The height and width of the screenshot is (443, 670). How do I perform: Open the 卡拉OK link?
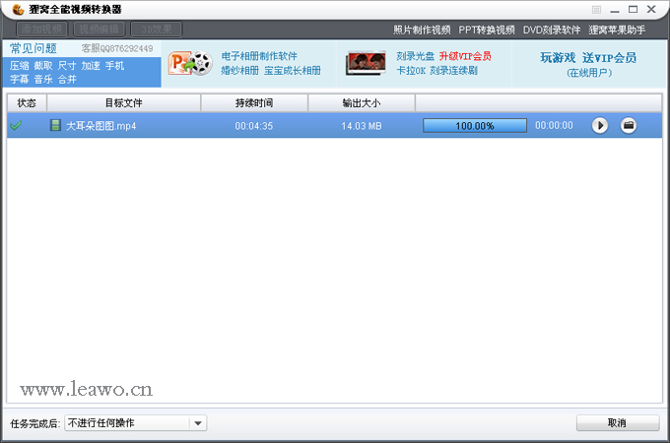click(411, 71)
